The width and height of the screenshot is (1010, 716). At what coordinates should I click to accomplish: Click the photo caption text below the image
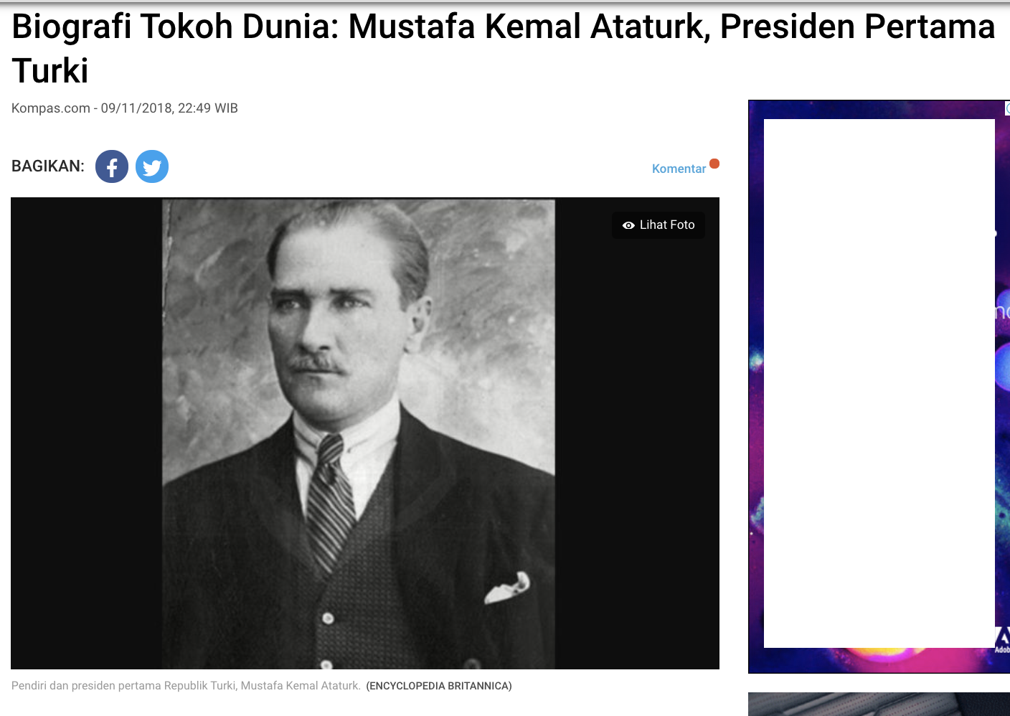(186, 686)
